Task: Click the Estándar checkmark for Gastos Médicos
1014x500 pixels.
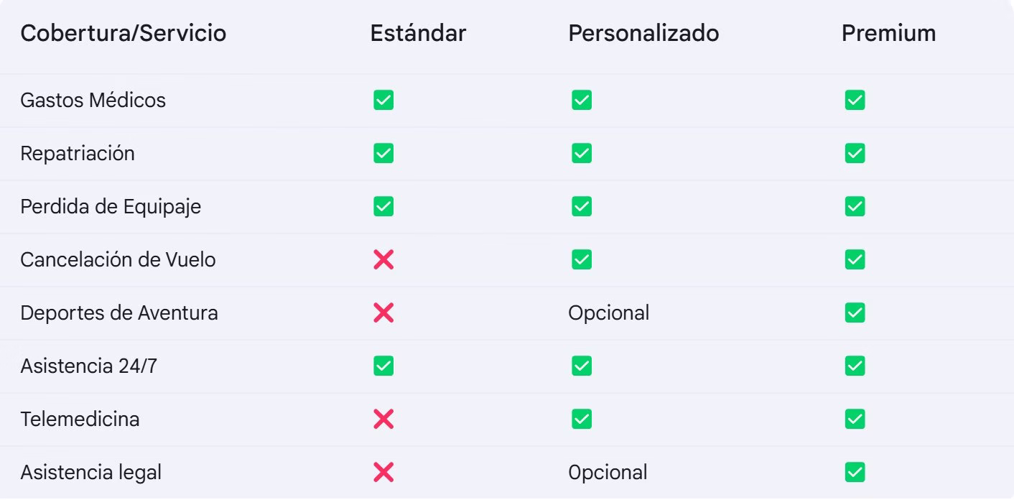Action: click(x=383, y=101)
